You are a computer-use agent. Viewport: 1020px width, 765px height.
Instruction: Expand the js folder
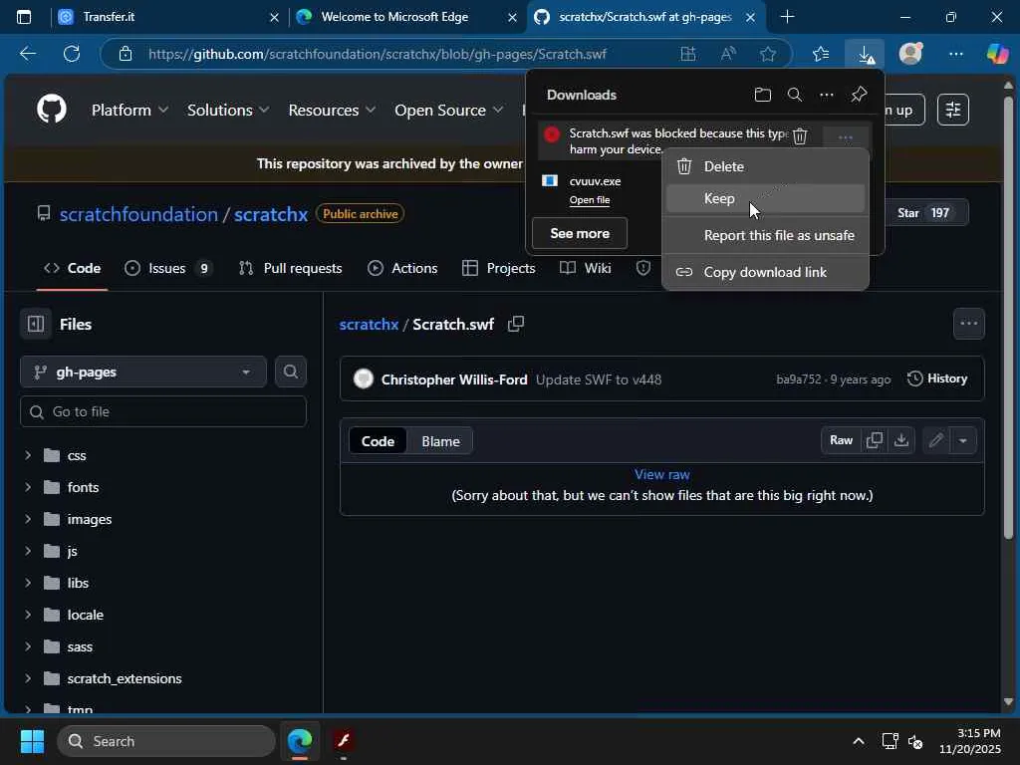point(28,551)
